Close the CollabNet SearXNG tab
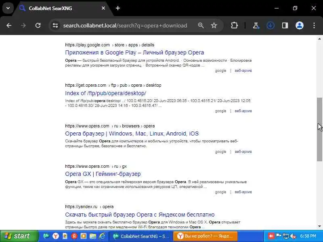The image size is (323, 242). (103, 8)
